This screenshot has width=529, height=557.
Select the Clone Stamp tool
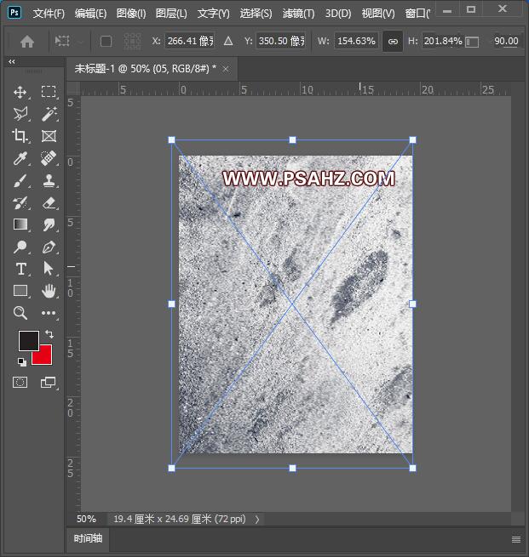coord(49,180)
